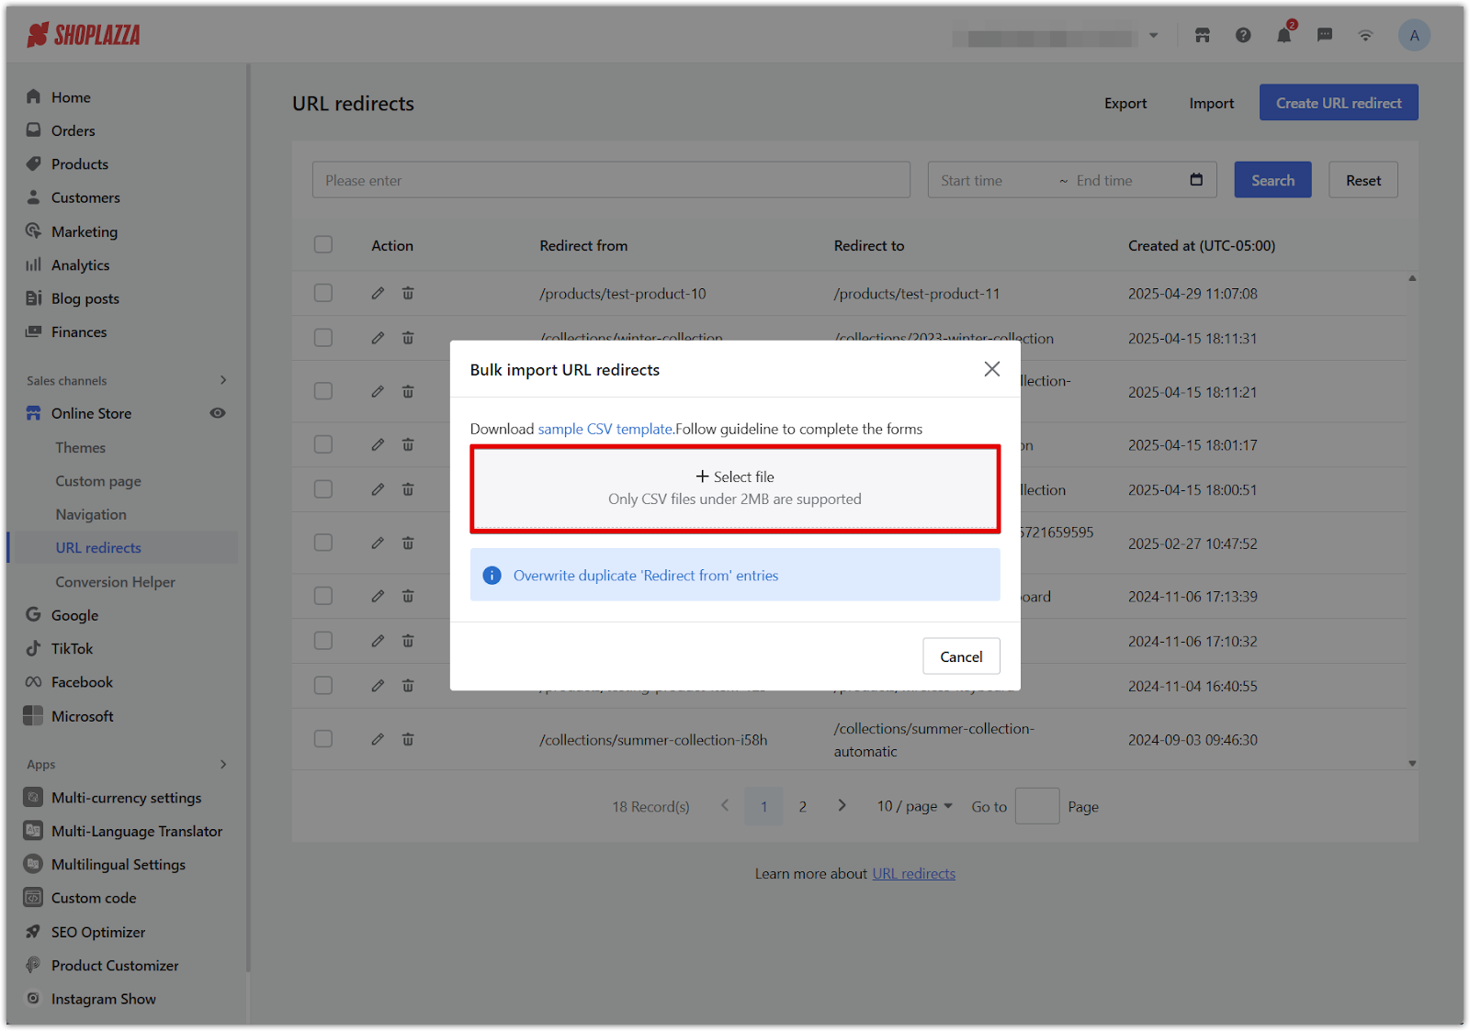This screenshot has width=1470, height=1031.
Task: Delete the test-product-10 redirect via trash icon
Action: pos(408,294)
